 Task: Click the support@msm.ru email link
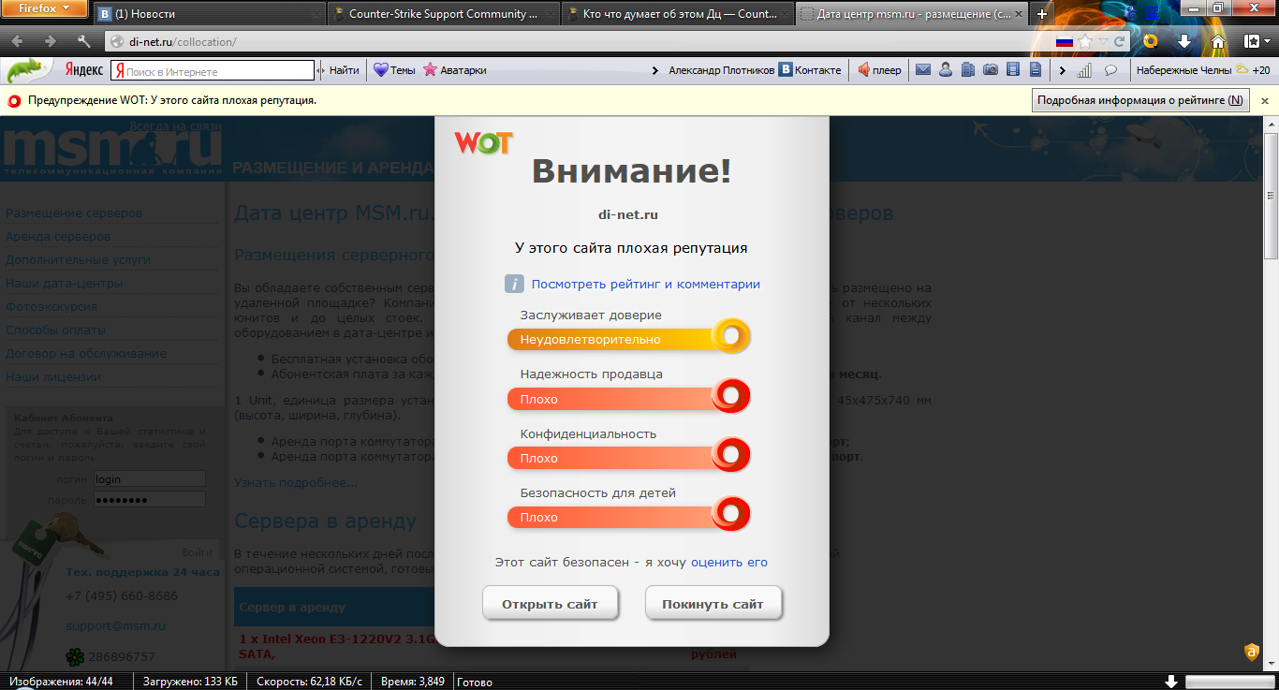pyautogui.click(x=116, y=625)
